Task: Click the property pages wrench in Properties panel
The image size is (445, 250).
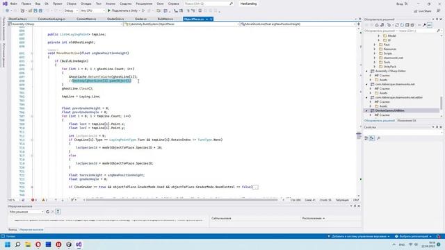Action: click(378, 138)
